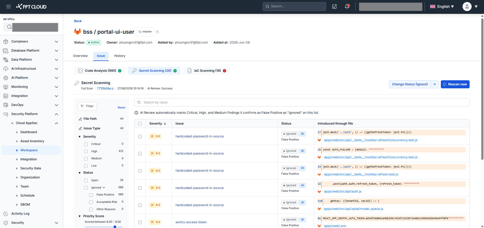Viewport: 484px width, 228px height.
Task: Click the Rescan now button
Action: (455, 84)
